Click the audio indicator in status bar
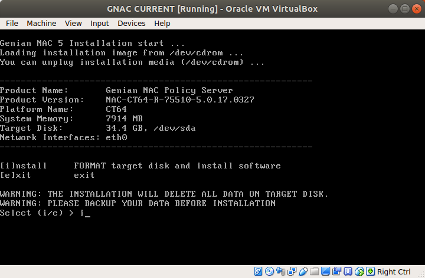 (x=280, y=272)
